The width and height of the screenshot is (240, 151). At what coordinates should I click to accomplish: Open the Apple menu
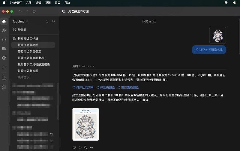click(4, 3)
